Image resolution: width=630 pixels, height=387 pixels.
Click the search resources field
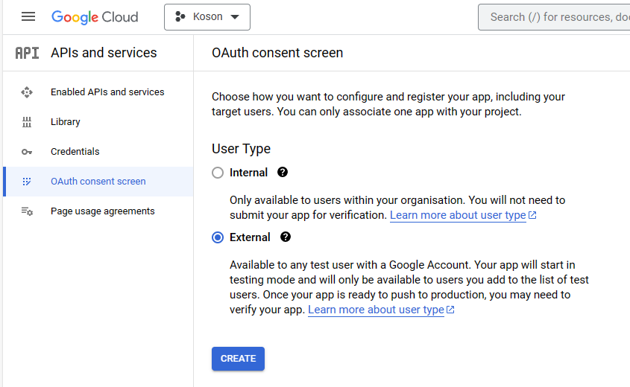[x=555, y=17]
